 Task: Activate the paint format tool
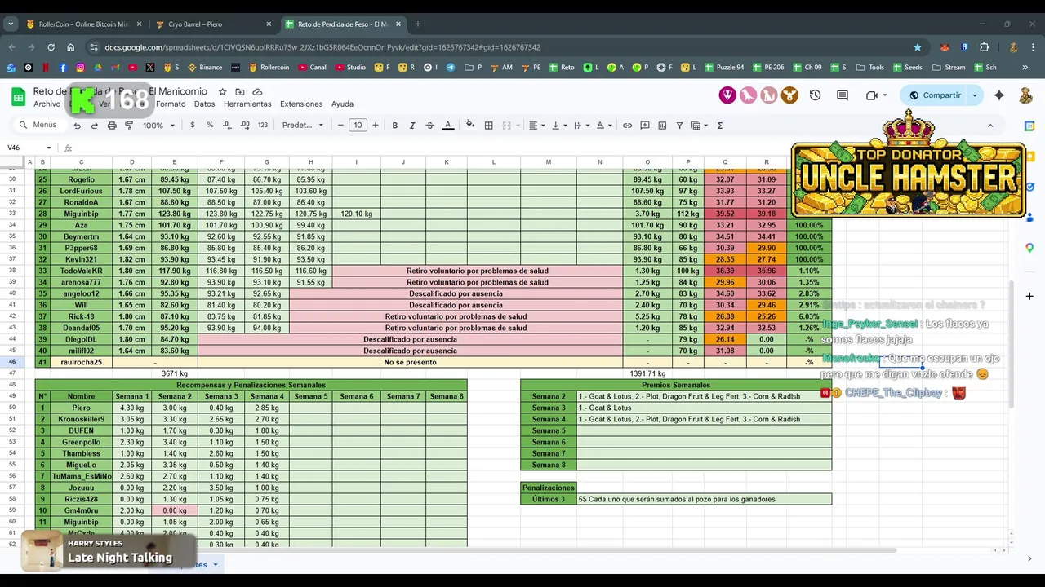[129, 126]
